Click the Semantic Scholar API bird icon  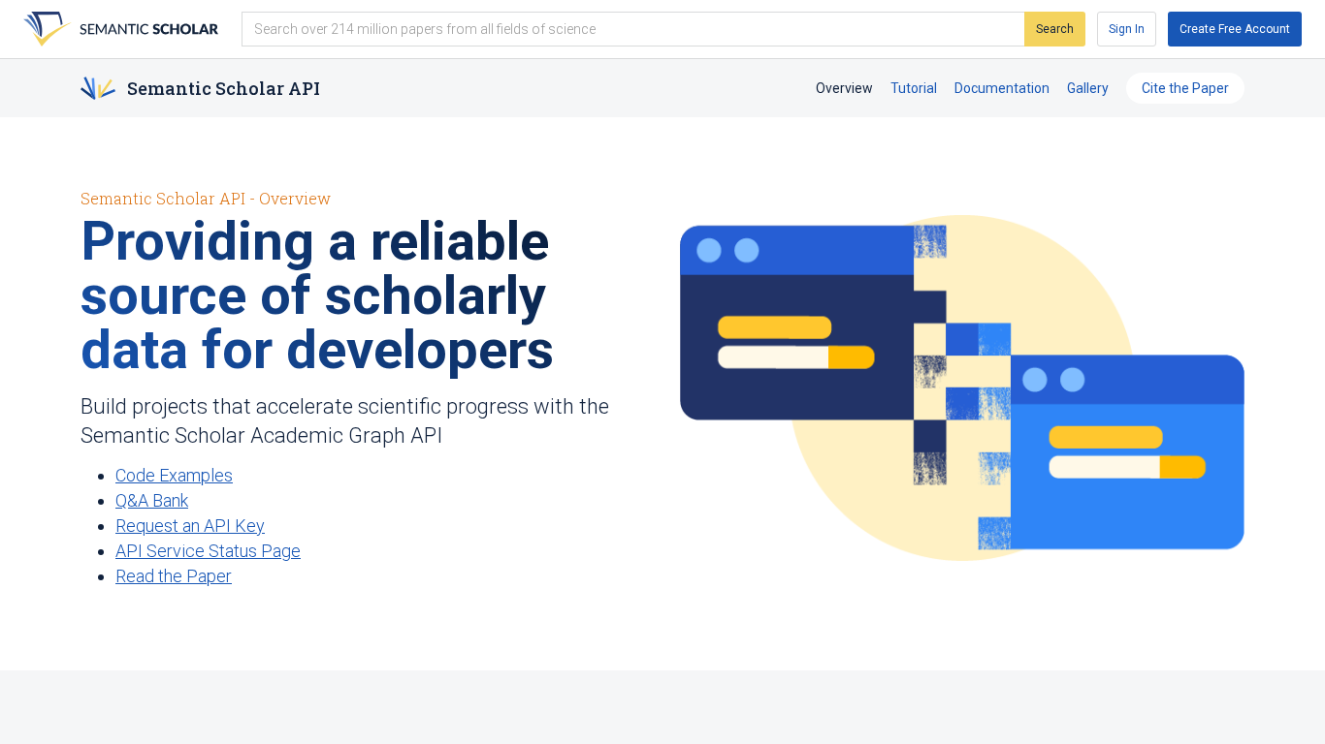pyautogui.click(x=98, y=88)
